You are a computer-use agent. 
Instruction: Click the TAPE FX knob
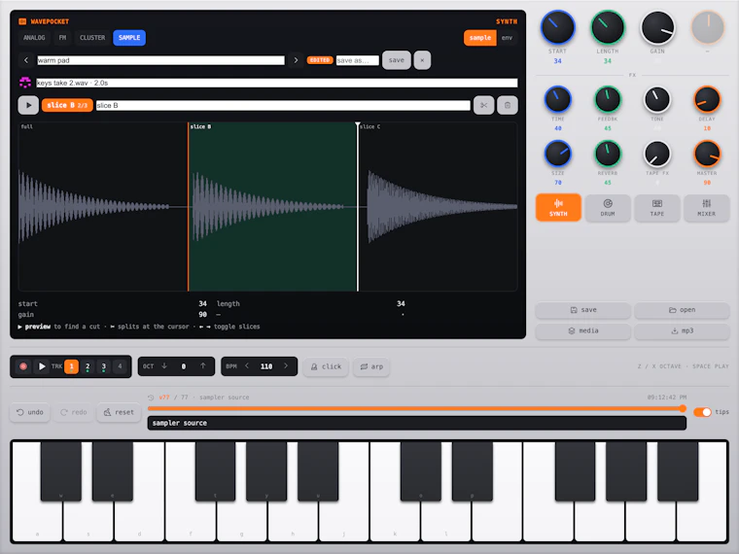[x=657, y=154]
